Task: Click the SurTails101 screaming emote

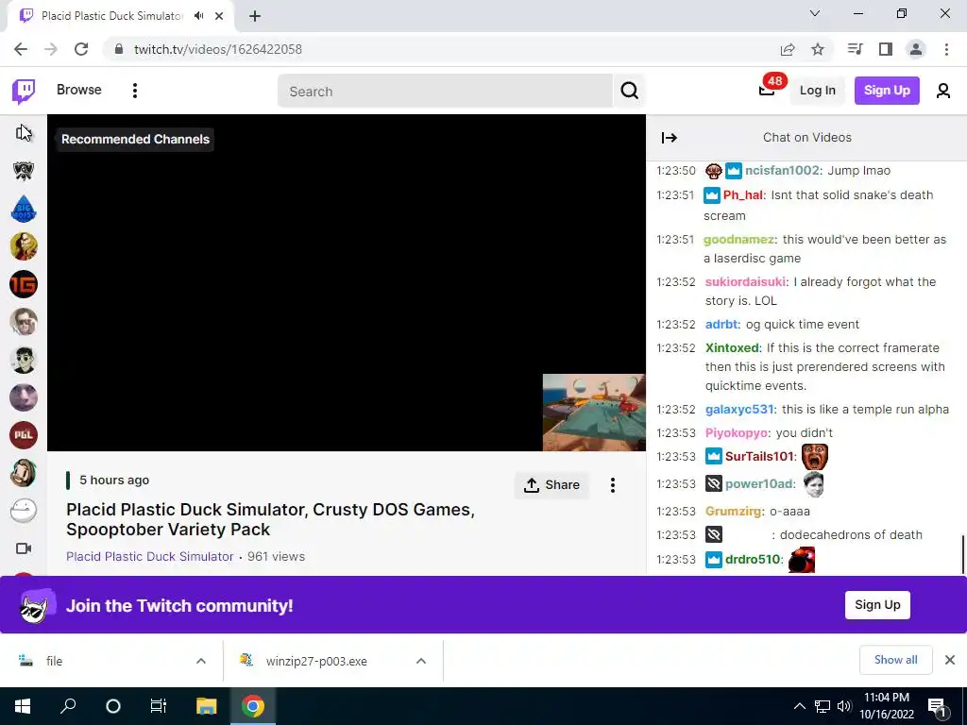Action: 814,457
